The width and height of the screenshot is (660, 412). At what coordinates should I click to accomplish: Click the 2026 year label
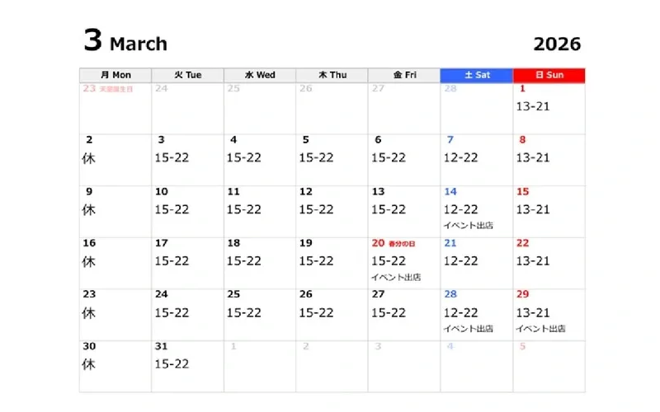557,44
